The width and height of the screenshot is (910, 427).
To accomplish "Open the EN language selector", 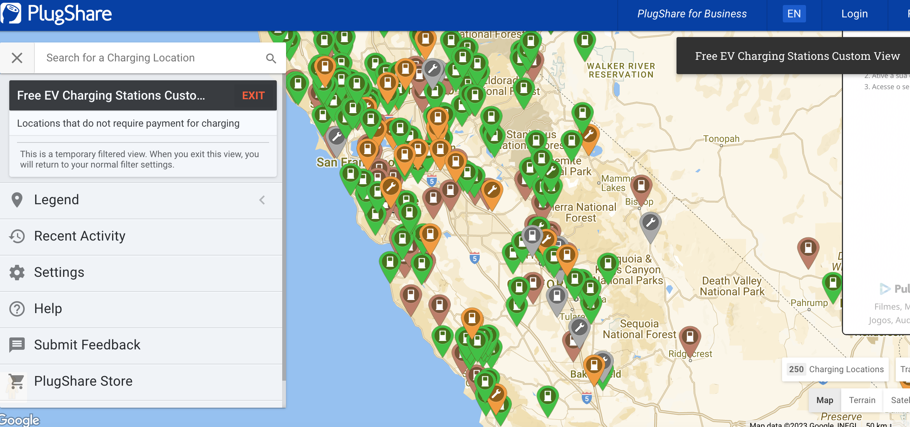I will (x=794, y=14).
